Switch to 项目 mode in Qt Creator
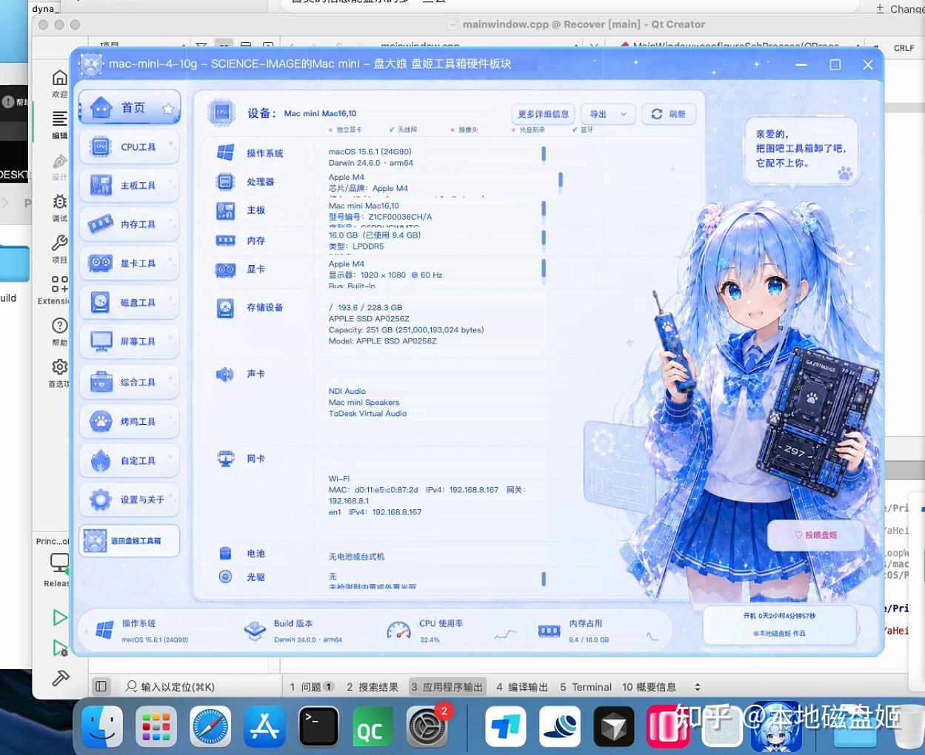This screenshot has width=925, height=755. [x=59, y=249]
